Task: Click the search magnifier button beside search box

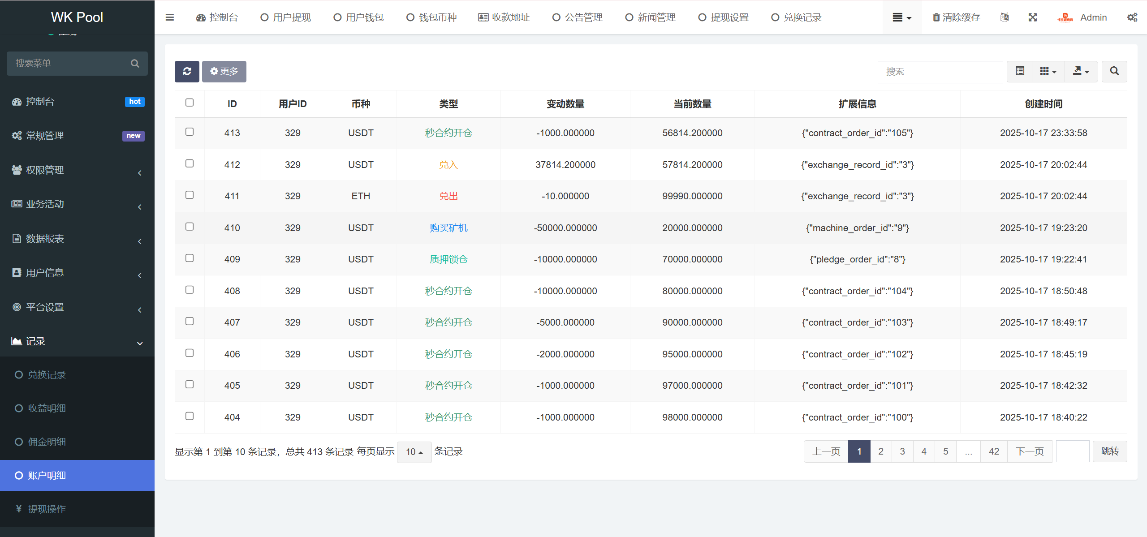Action: 1114,72
